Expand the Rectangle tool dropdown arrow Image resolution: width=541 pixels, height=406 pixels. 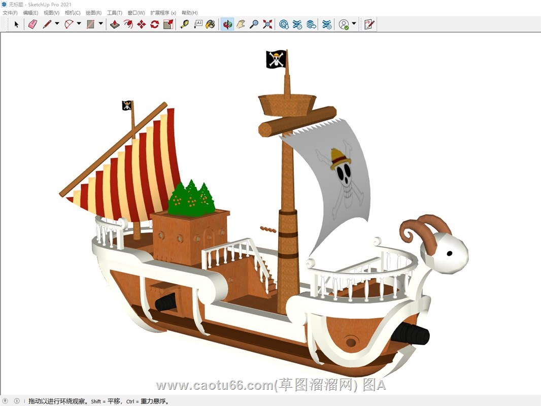[101, 23]
